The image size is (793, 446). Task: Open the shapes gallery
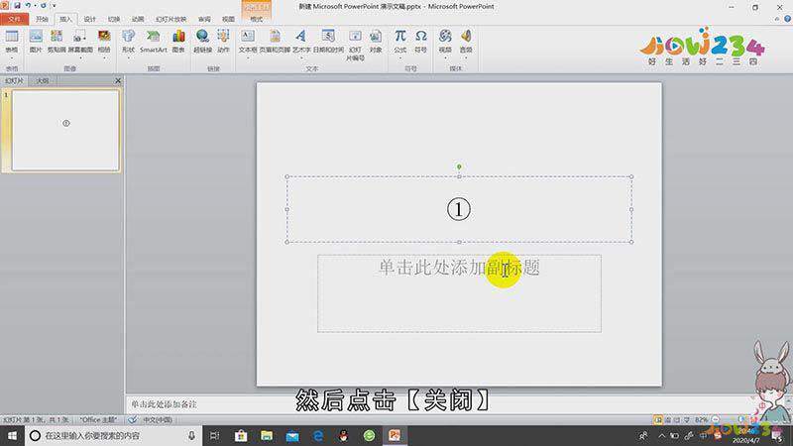coord(129,42)
